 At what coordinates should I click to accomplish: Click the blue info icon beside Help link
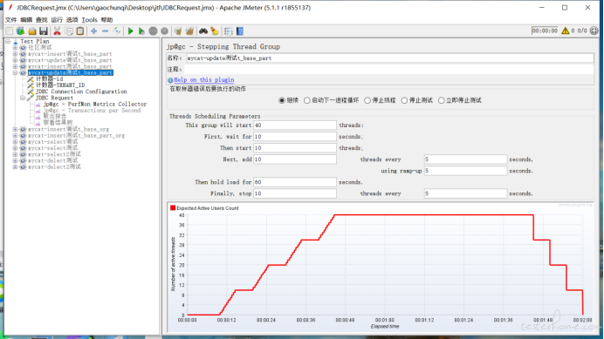170,80
